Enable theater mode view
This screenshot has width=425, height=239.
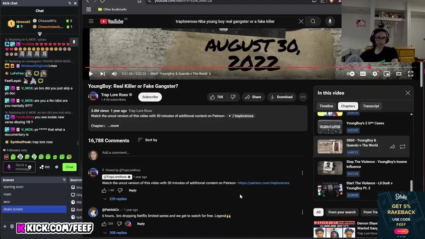coord(399,74)
